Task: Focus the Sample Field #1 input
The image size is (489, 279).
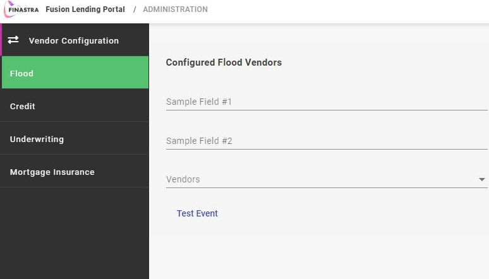Action: [x=326, y=102]
